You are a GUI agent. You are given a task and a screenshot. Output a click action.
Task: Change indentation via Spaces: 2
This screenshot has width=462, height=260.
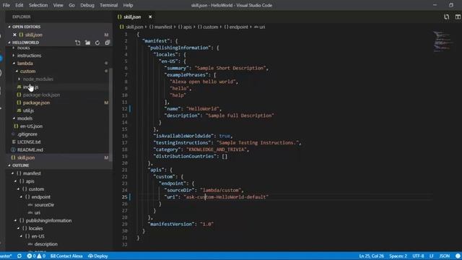click(398, 256)
